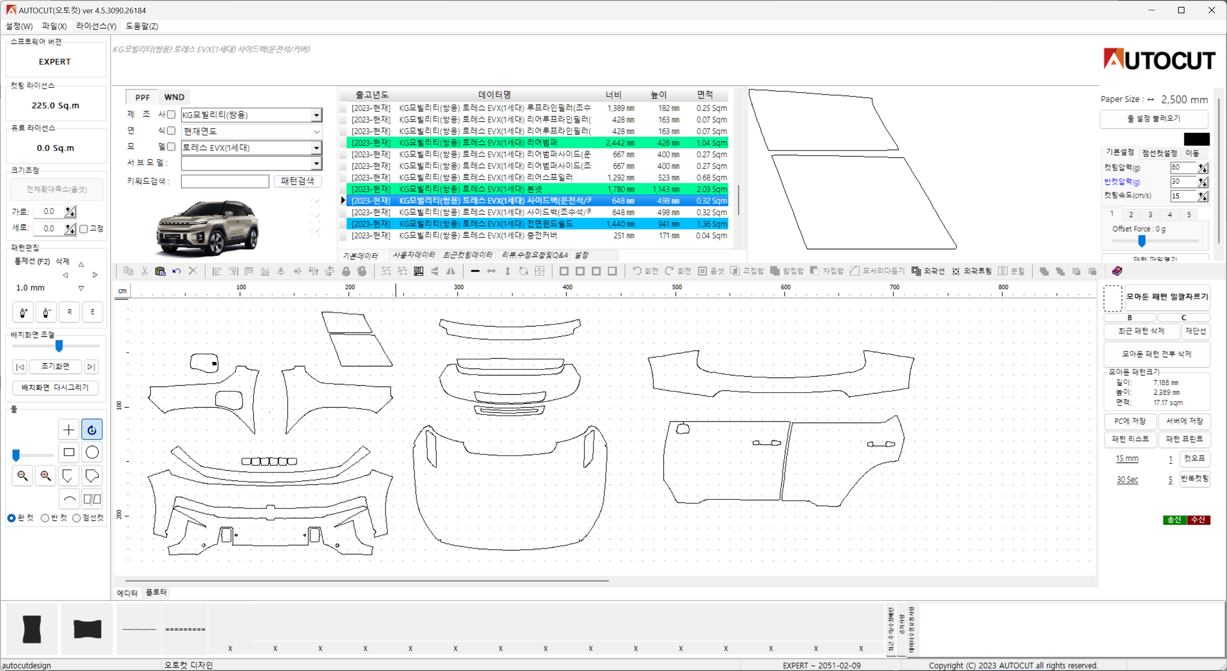Click the Offset Force slider handle
1227x671 pixels.
1142,242
